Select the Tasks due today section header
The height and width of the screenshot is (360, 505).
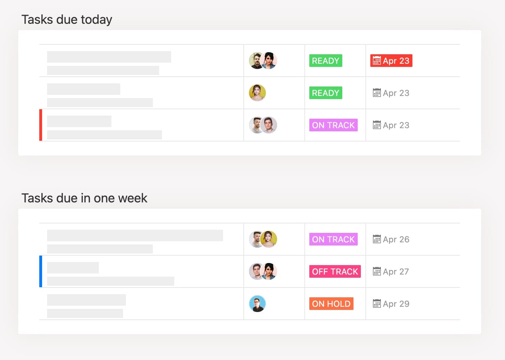click(67, 19)
